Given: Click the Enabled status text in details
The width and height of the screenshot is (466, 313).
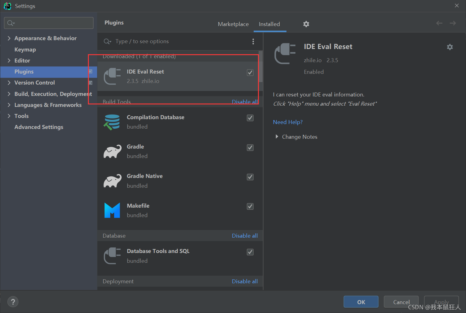Looking at the screenshot, I should pos(314,72).
